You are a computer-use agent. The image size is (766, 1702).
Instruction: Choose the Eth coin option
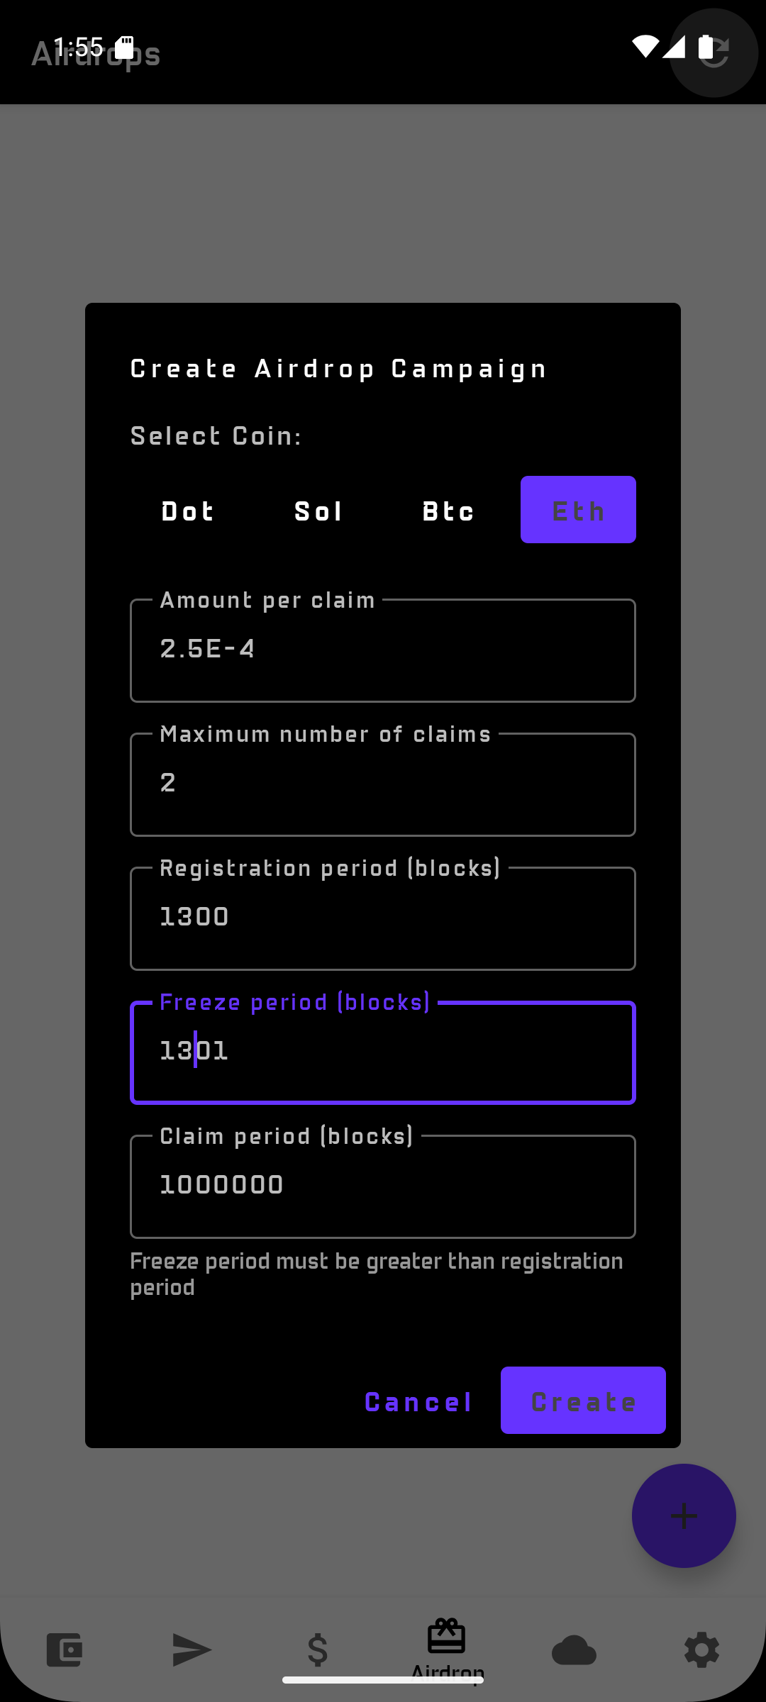[x=578, y=510]
